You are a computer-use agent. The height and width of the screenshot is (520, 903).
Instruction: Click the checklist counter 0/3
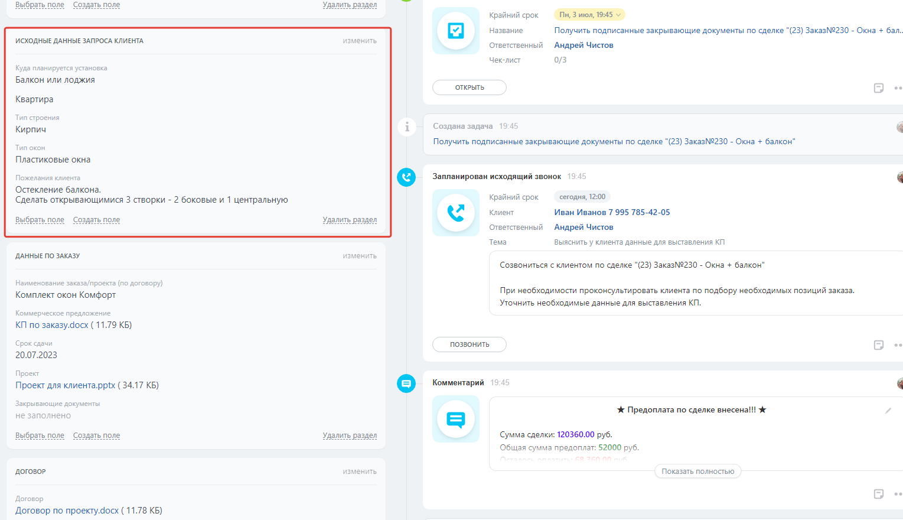(560, 60)
